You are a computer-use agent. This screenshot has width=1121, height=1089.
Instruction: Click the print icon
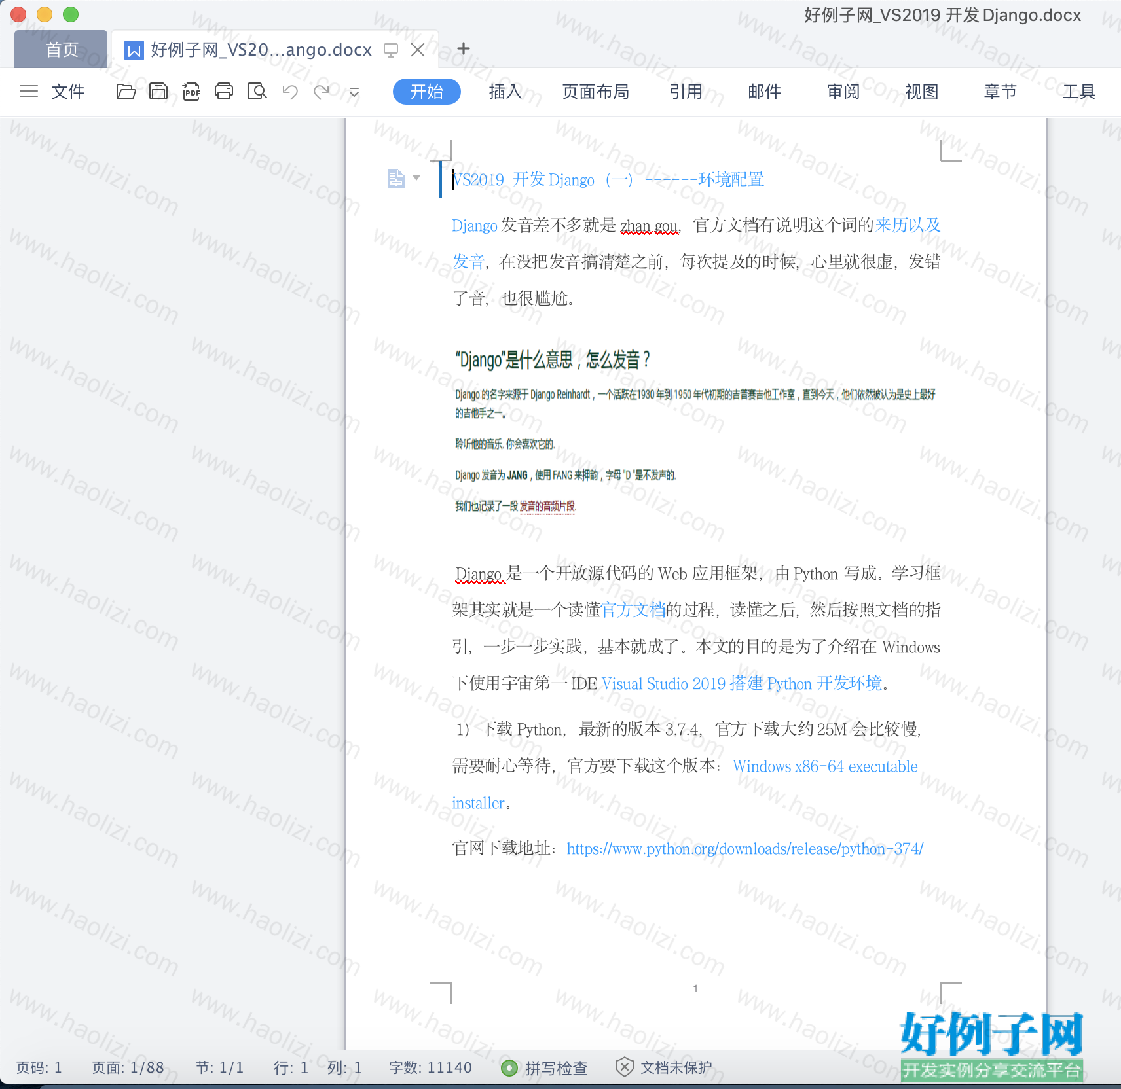tap(224, 92)
